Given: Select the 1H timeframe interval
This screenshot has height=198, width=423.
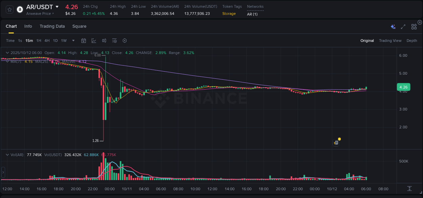Looking at the screenshot, I should (x=39, y=41).
